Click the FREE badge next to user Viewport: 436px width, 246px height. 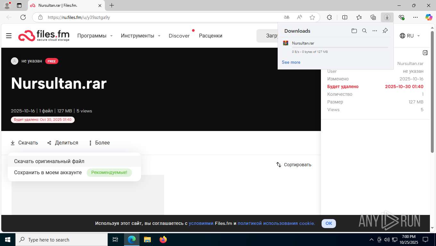(52, 61)
